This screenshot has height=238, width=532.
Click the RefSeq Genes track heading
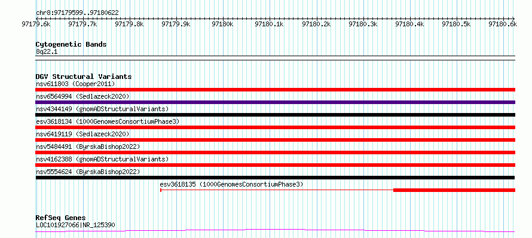coord(60,218)
